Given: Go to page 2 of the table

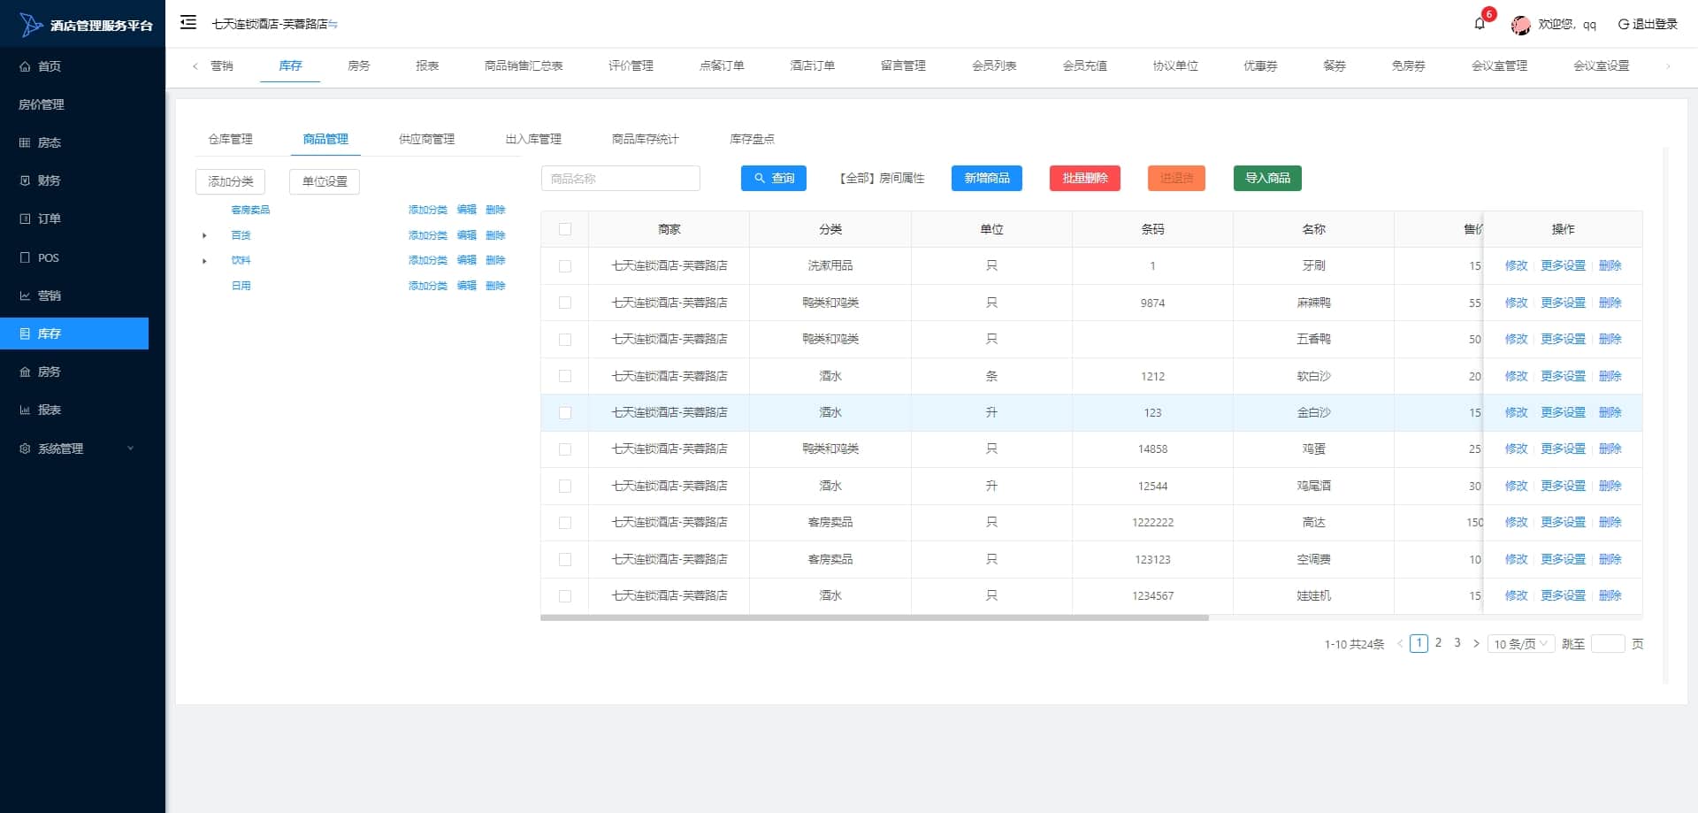Looking at the screenshot, I should pos(1438,643).
